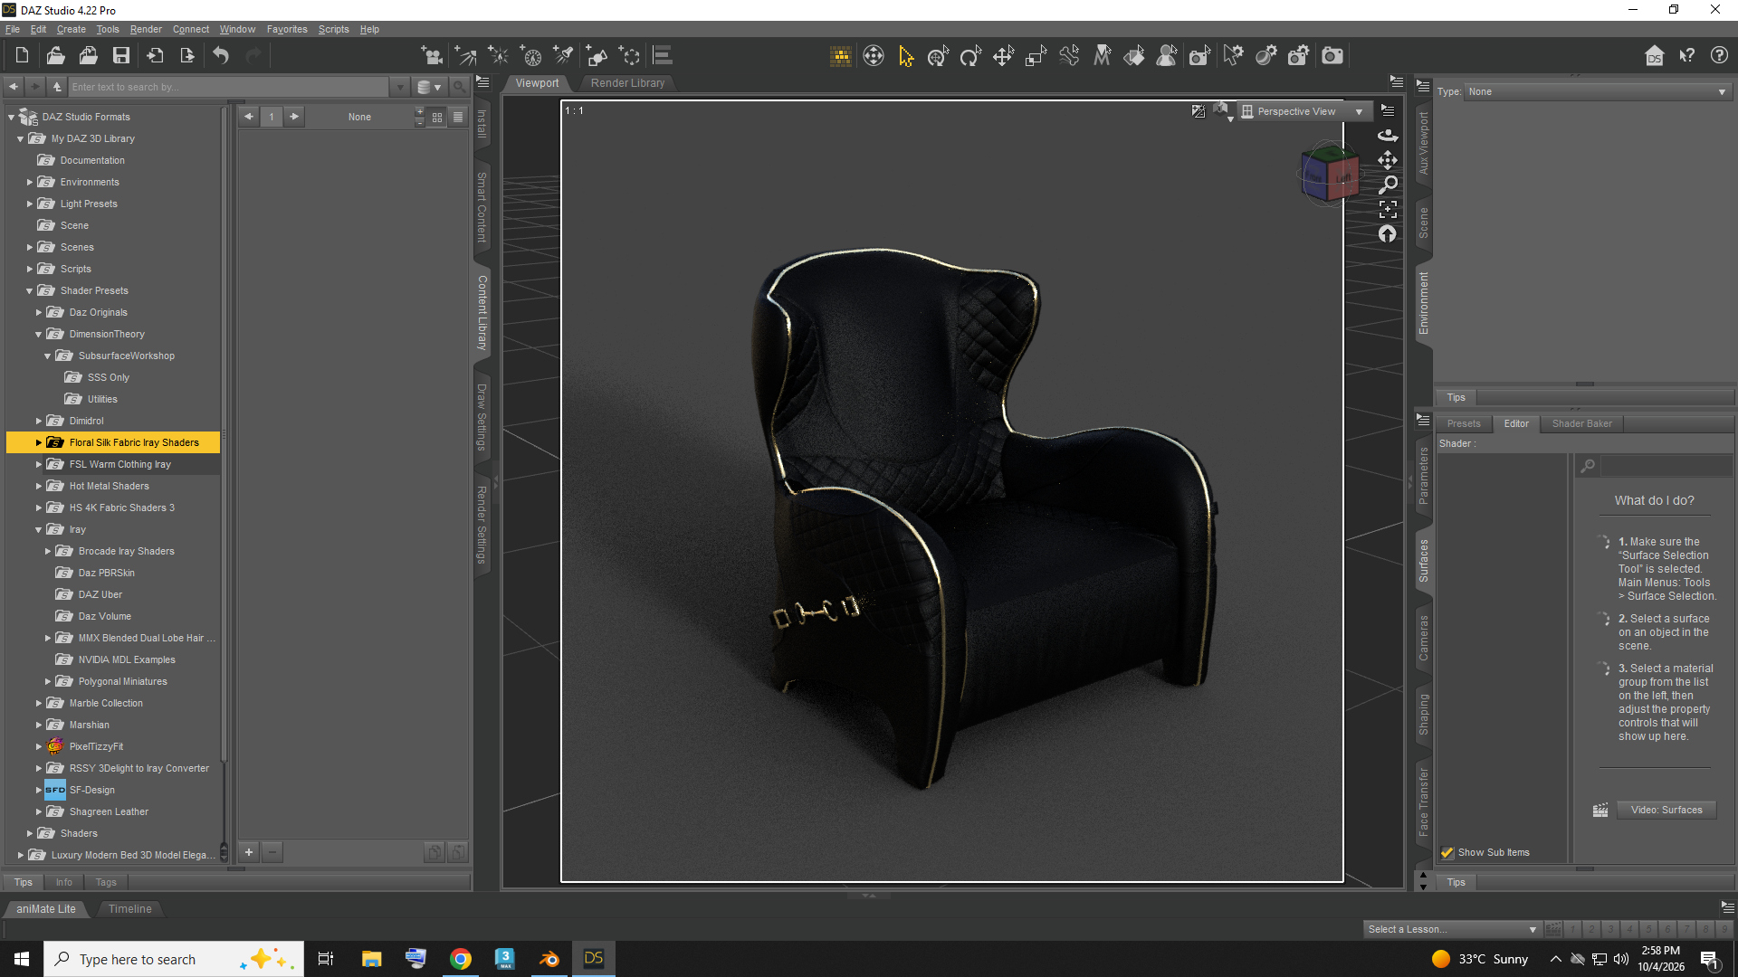Click the Pan camera control in viewport
The height and width of the screenshot is (977, 1738).
[1388, 160]
